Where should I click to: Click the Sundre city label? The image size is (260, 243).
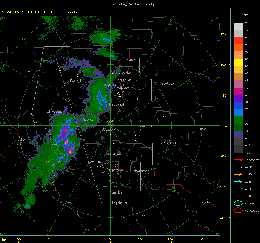(x=88, y=120)
